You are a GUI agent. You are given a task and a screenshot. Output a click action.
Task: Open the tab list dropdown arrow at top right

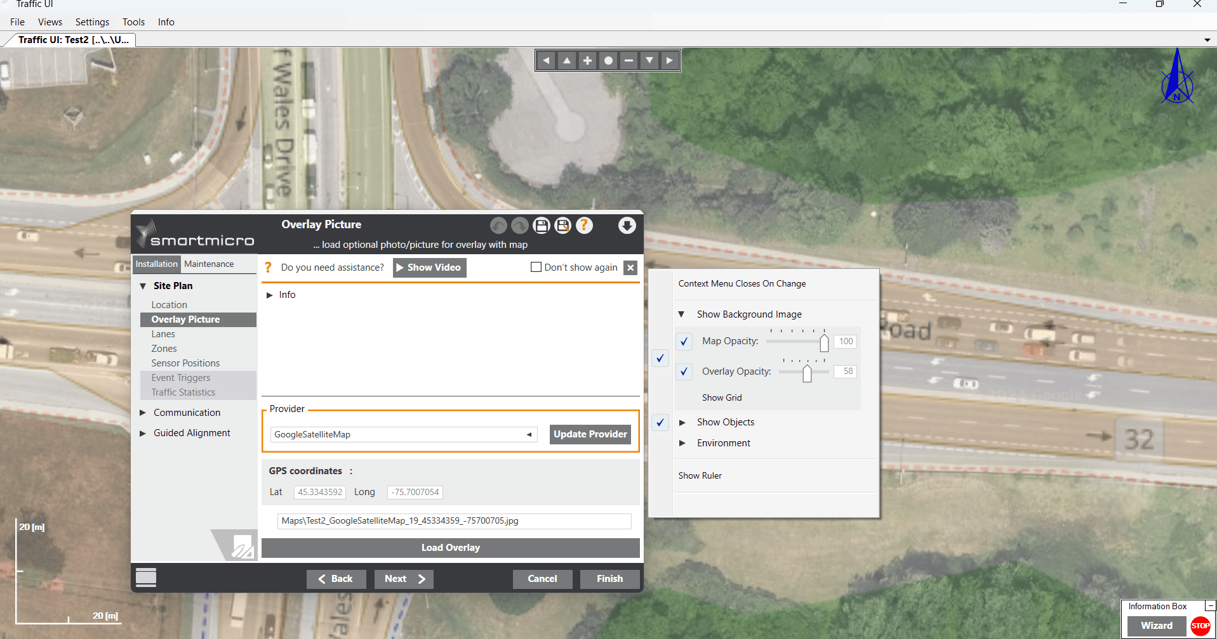pyautogui.click(x=1207, y=40)
